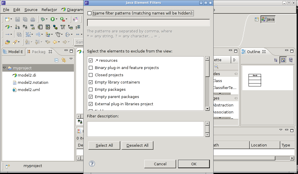
Task: Click Select All button
Action: 104,145
